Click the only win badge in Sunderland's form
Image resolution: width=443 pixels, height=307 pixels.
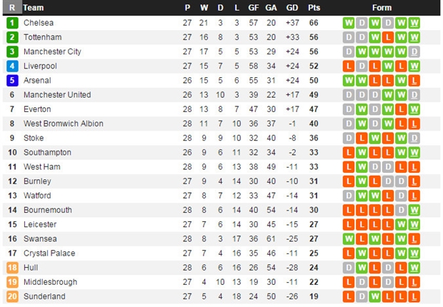coord(375,296)
